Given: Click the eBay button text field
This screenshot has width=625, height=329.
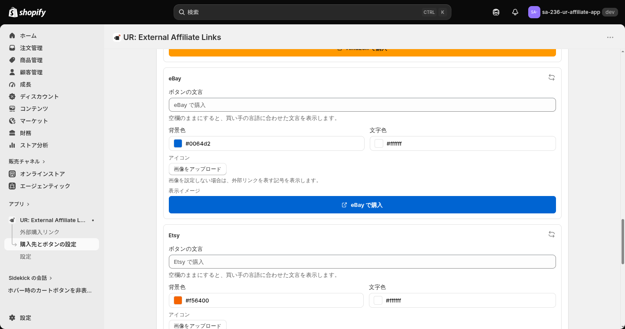Looking at the screenshot, I should click(362, 105).
